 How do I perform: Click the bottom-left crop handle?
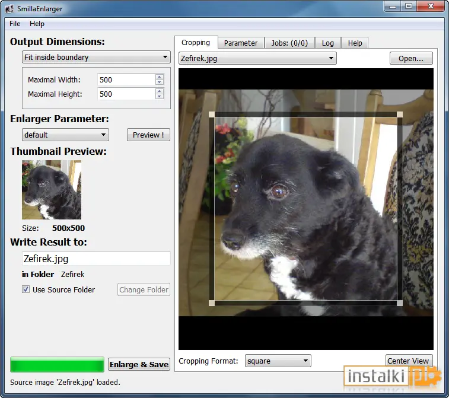click(x=212, y=303)
